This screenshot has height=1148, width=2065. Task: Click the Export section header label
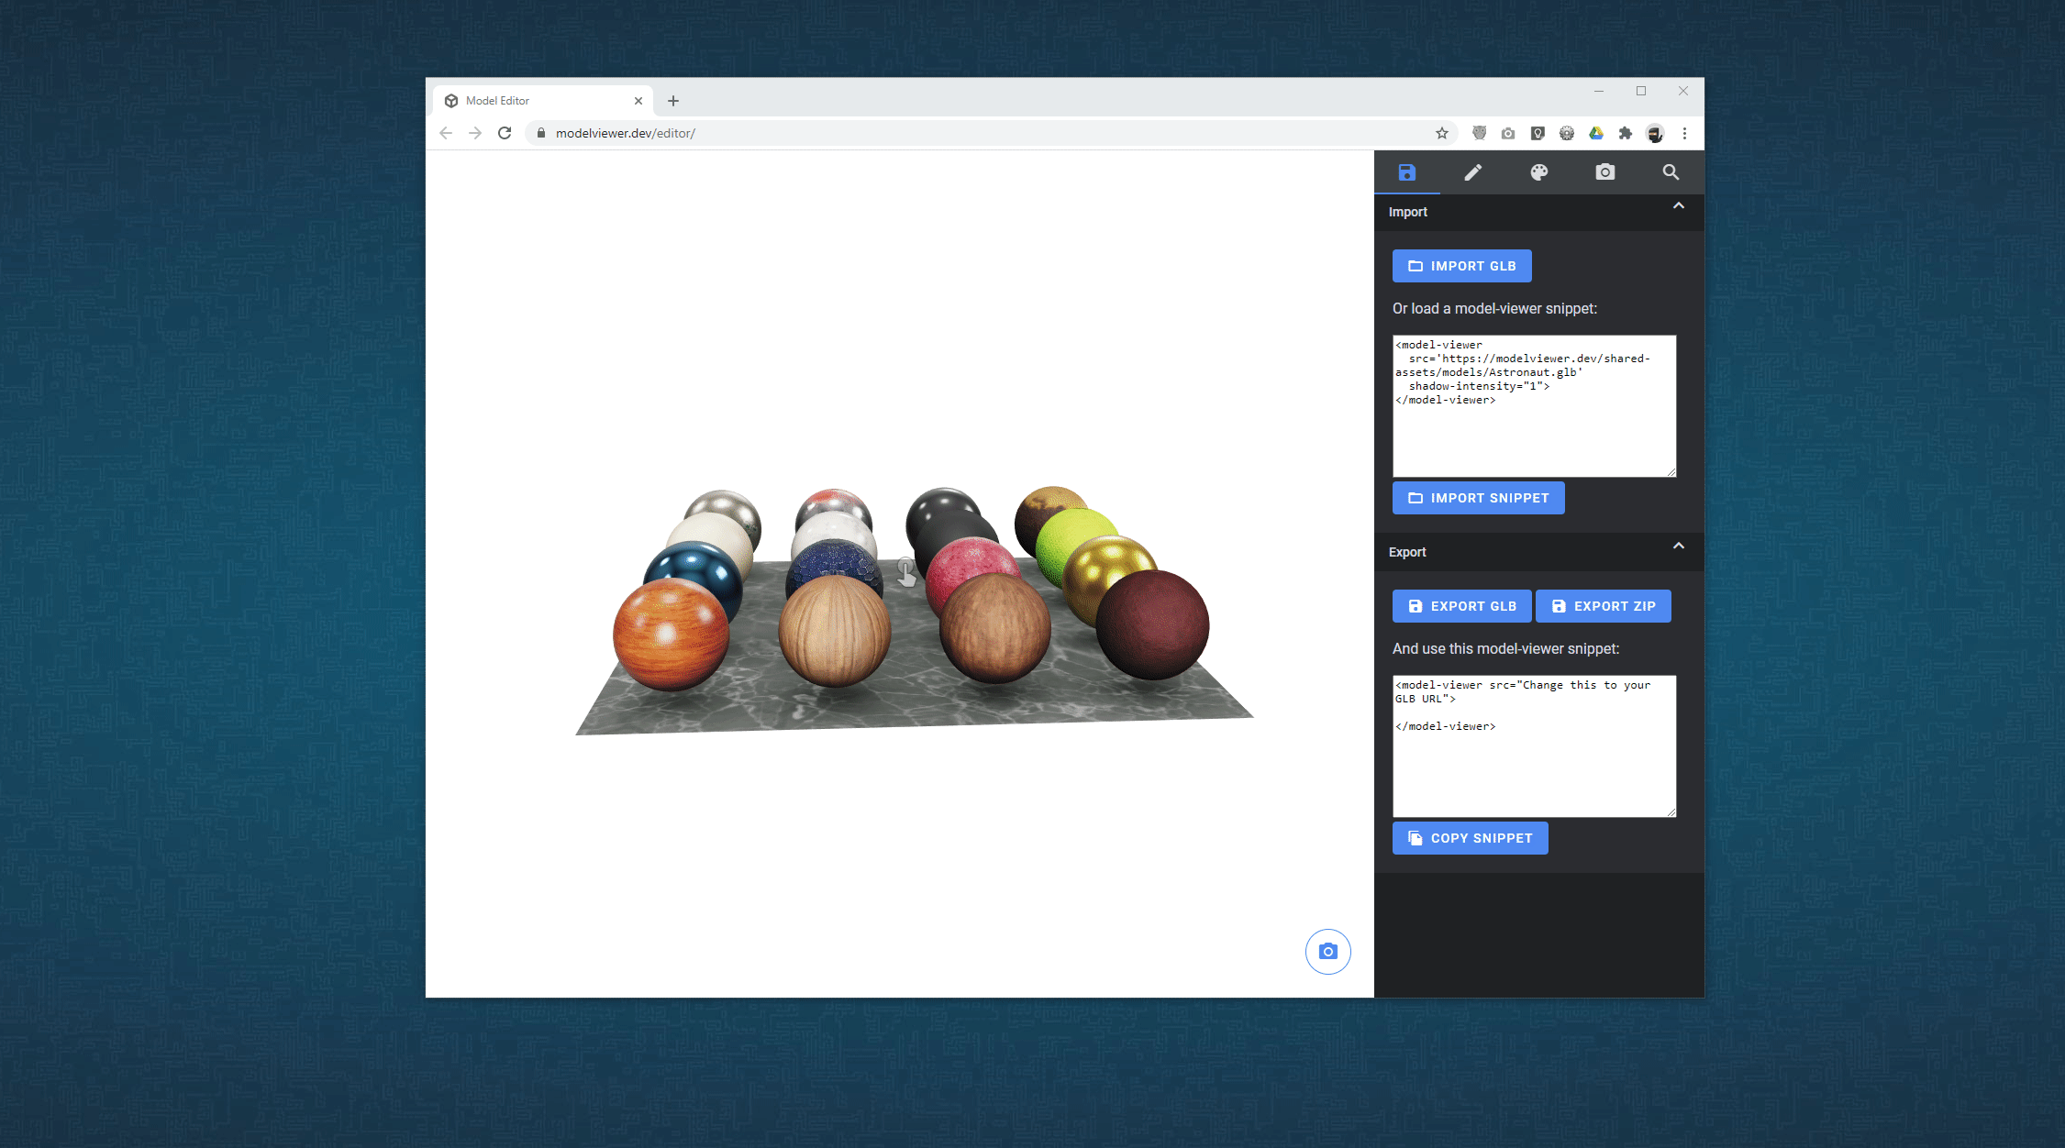1407,552
